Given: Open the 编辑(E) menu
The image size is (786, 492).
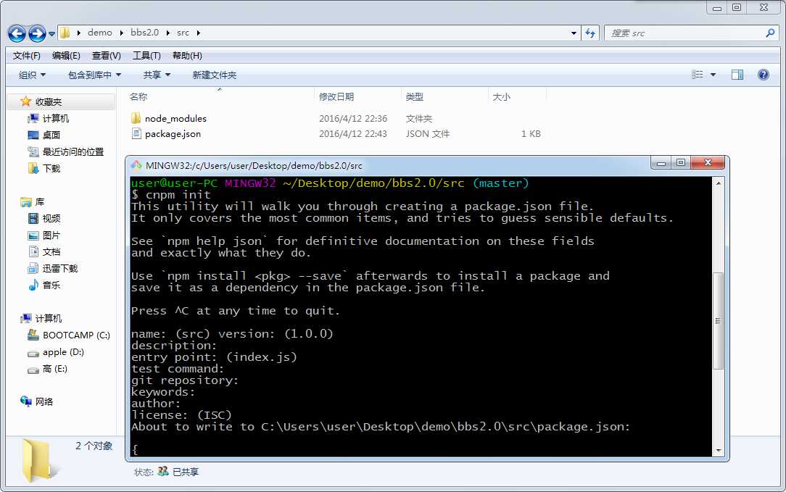Looking at the screenshot, I should (66, 56).
